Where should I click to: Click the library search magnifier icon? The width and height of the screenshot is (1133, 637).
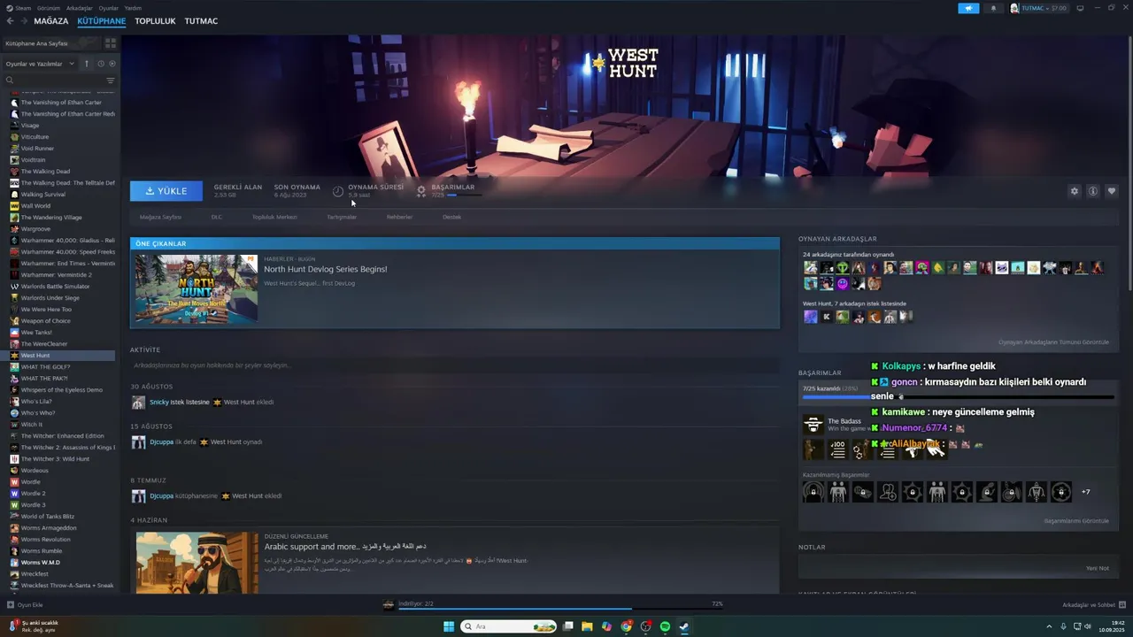click(x=10, y=81)
